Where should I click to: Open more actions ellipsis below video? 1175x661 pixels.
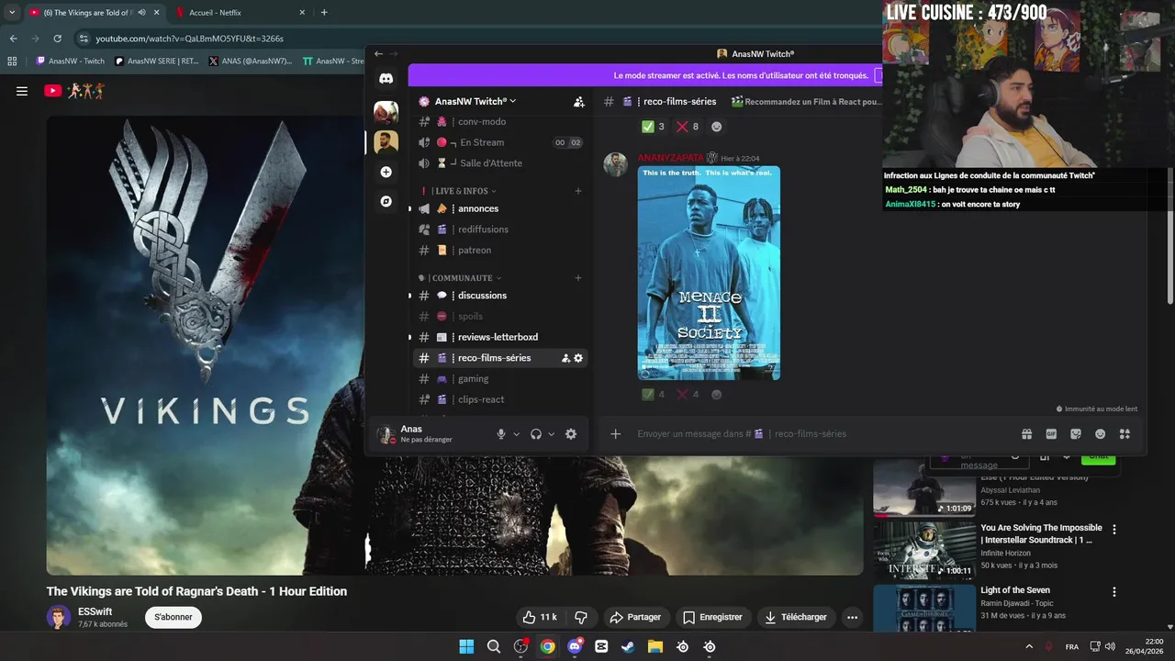[x=852, y=617]
